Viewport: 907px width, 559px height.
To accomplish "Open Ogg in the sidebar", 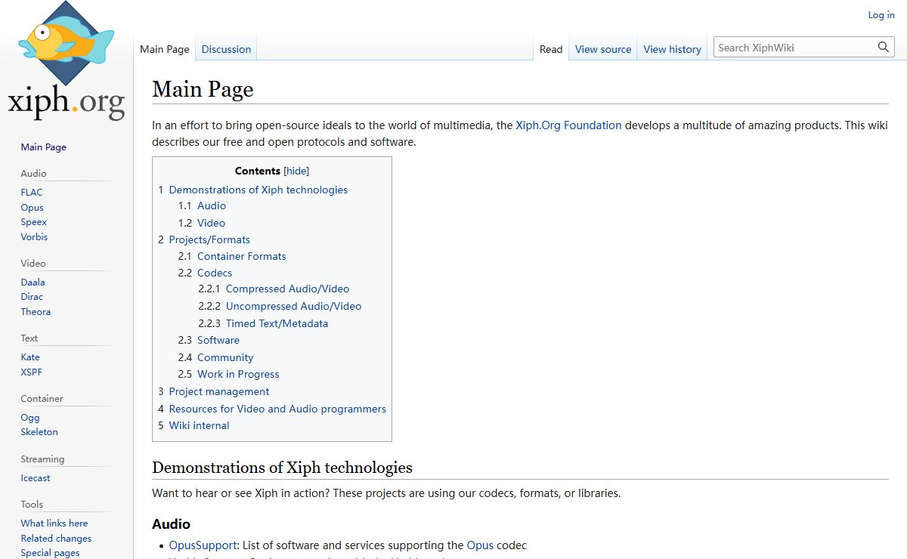I will click(30, 417).
